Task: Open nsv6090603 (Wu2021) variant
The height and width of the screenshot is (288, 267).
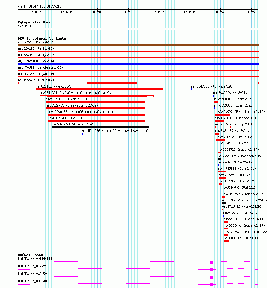Action: click(x=238, y=187)
